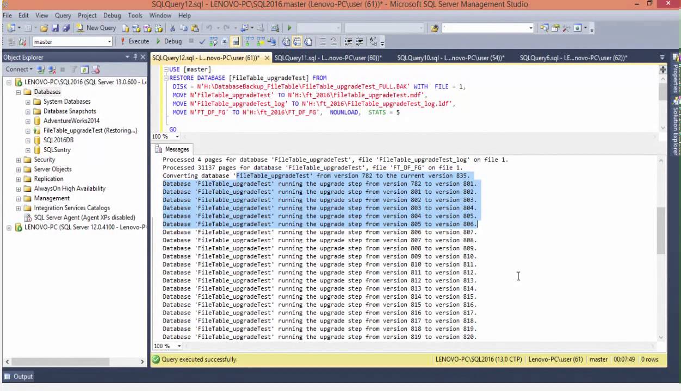Click Disconnect icon in Object Explorer

[52, 70]
